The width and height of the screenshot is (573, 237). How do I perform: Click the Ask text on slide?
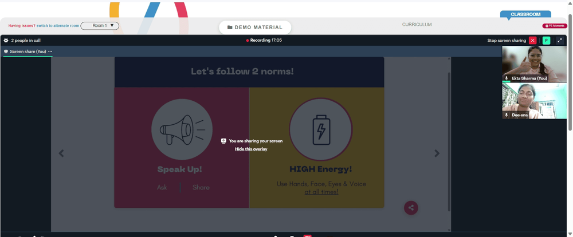tap(162, 187)
